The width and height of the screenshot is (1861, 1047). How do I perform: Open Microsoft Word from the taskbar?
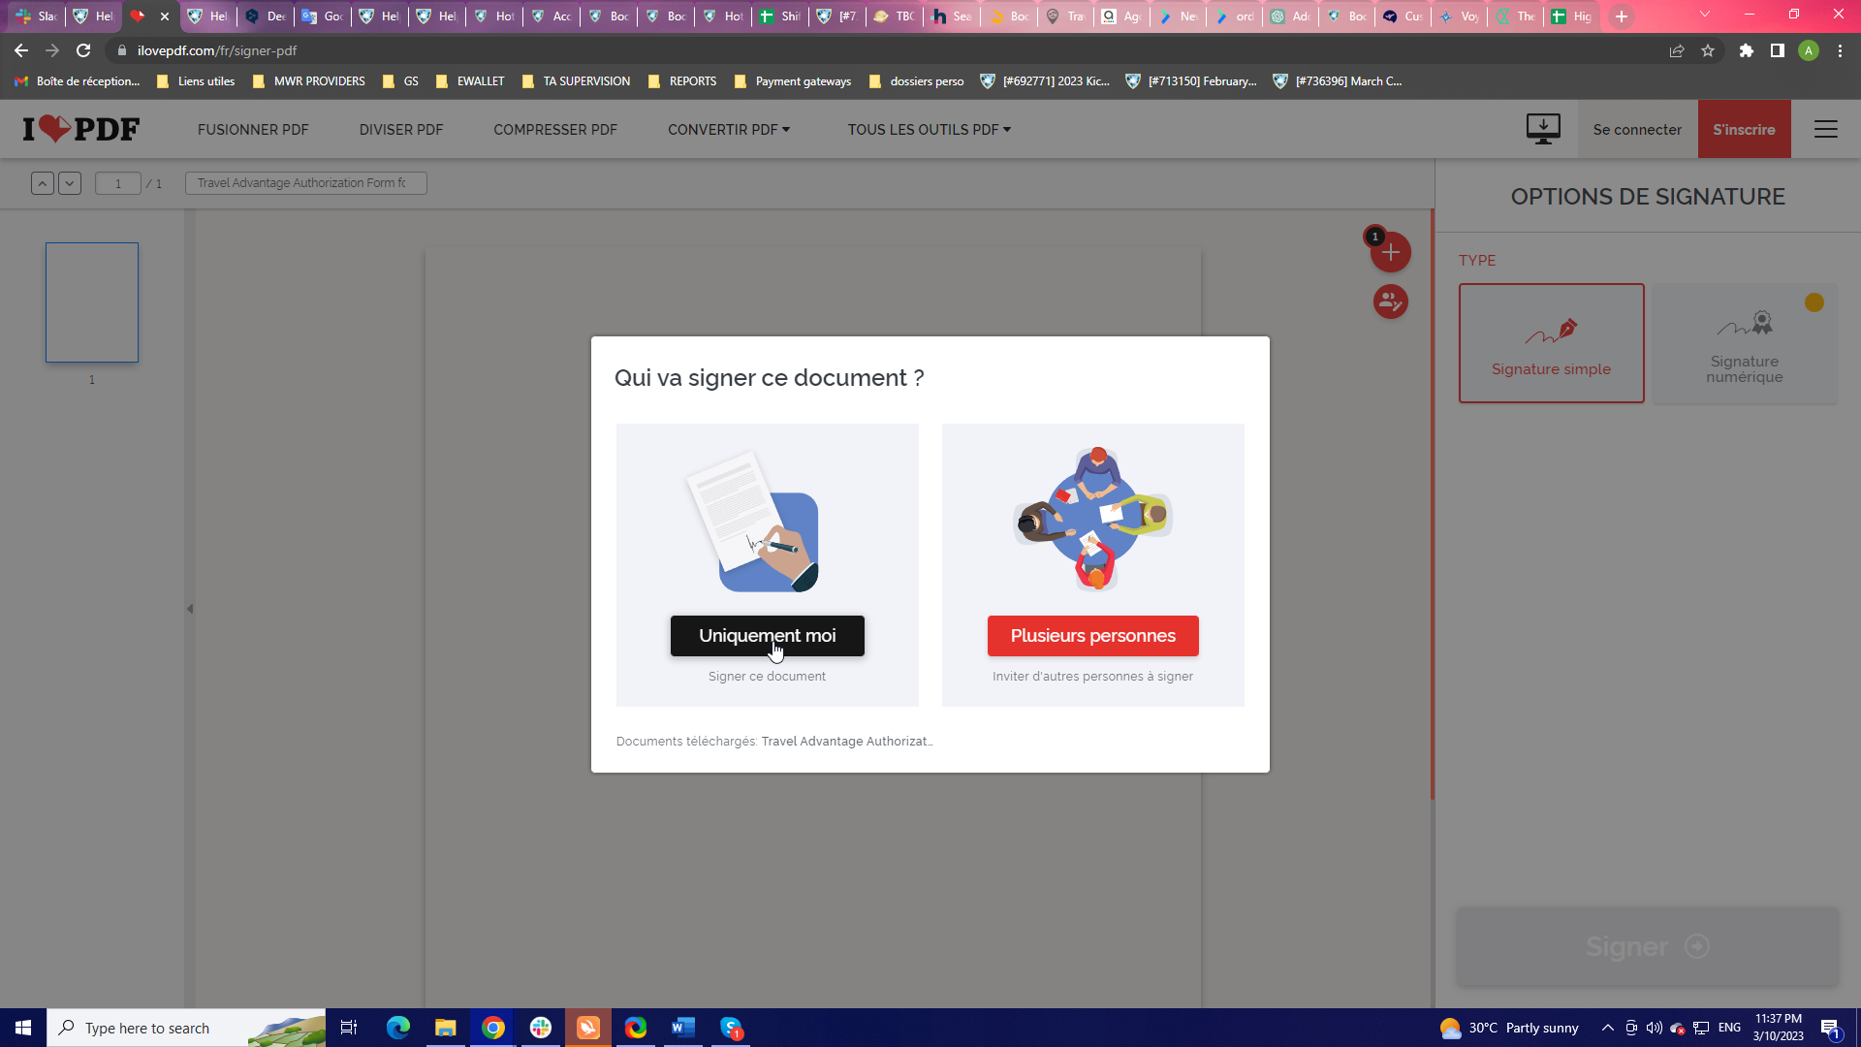tap(683, 1028)
